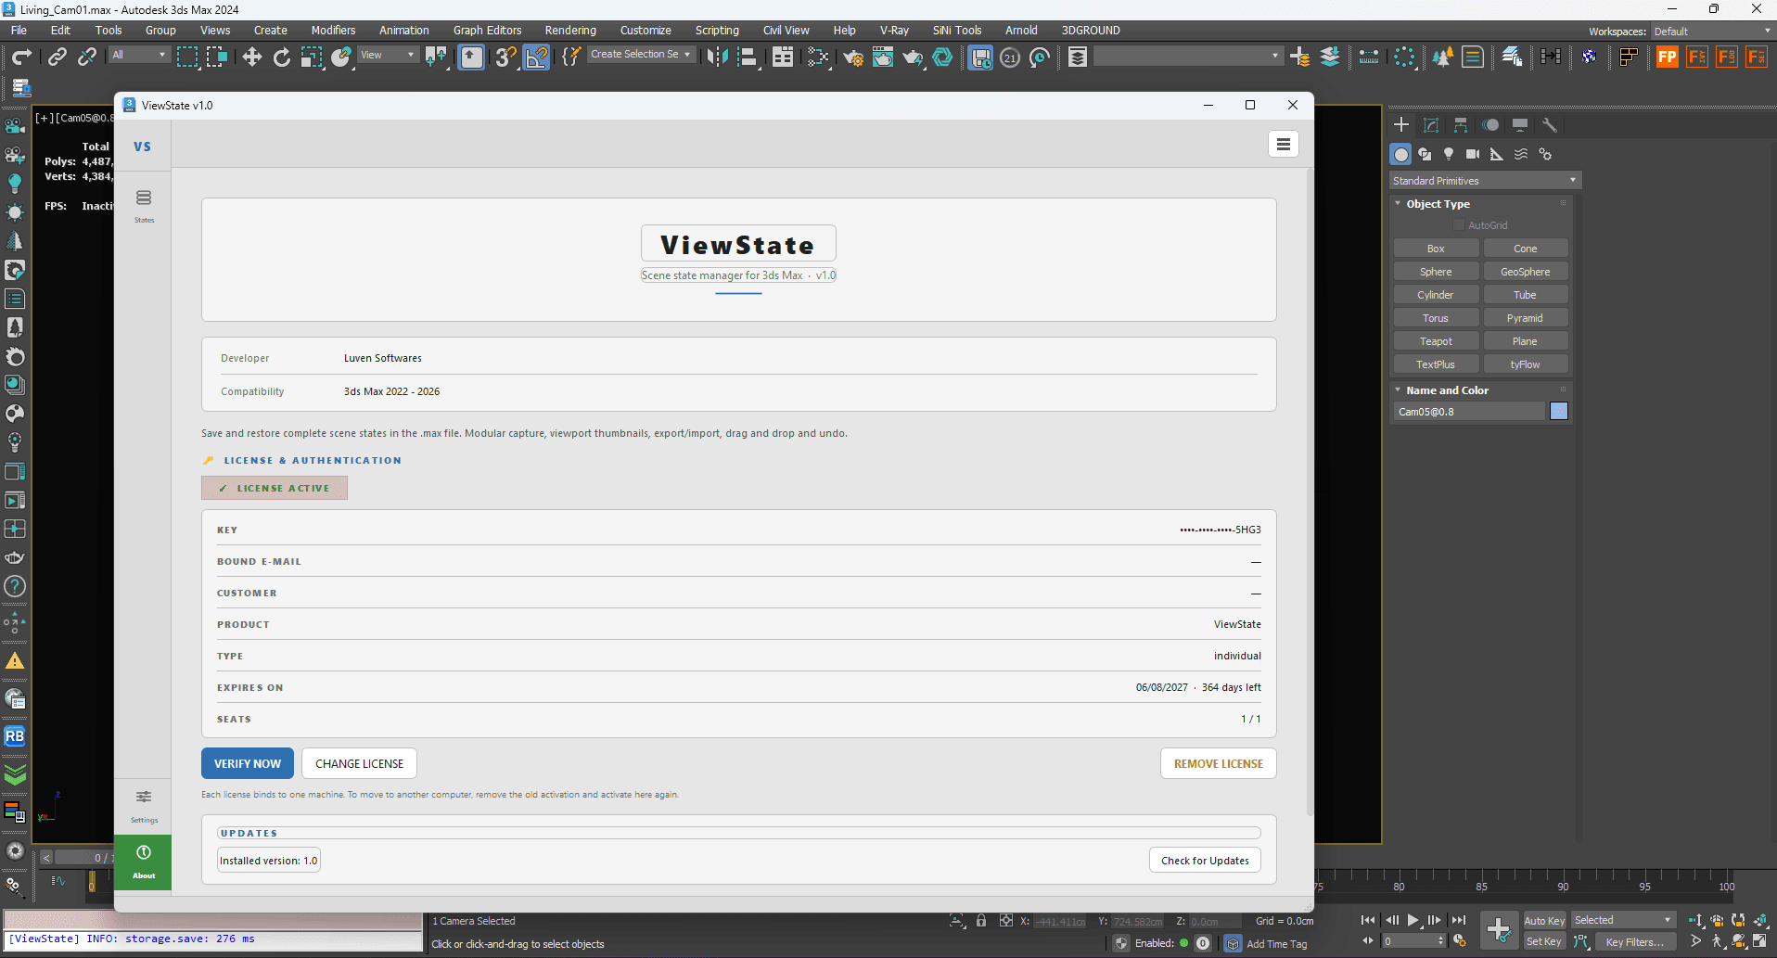Open Key Filters dialog
Viewport: 1777px width, 958px height.
[x=1634, y=941]
